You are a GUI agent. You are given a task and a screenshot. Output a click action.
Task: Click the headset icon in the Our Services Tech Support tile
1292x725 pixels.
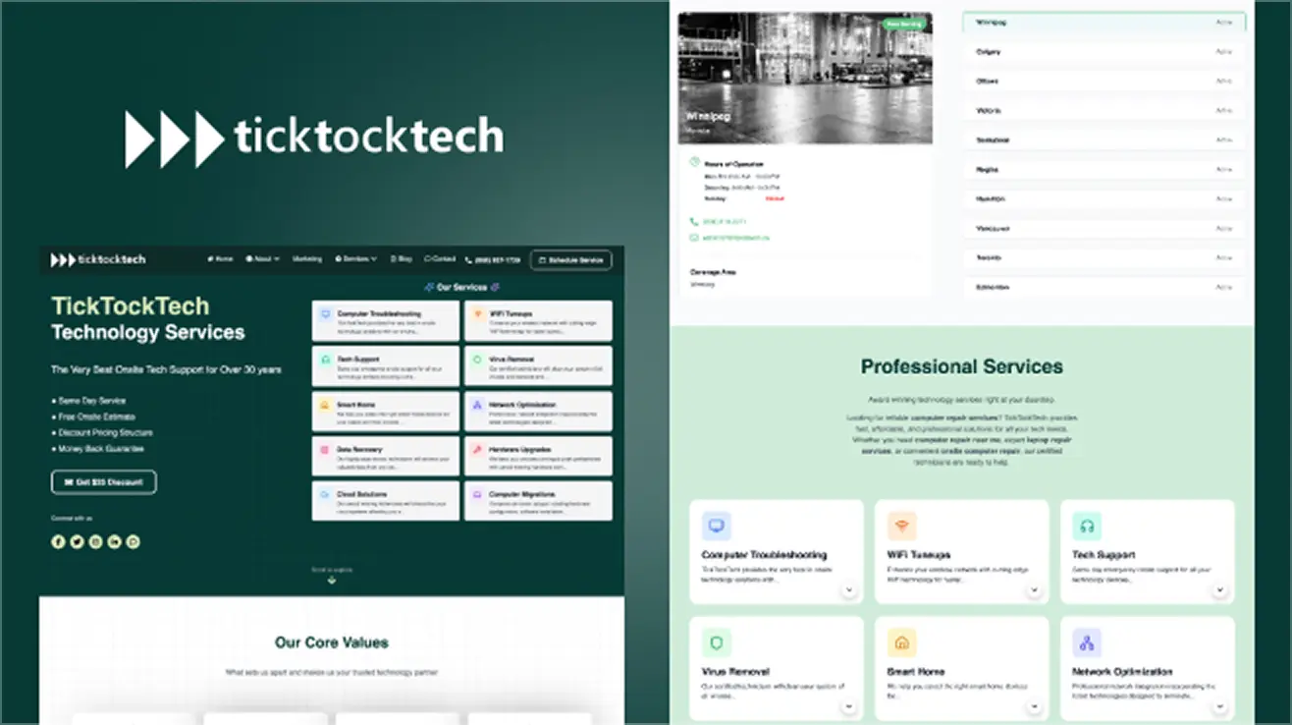coord(326,361)
